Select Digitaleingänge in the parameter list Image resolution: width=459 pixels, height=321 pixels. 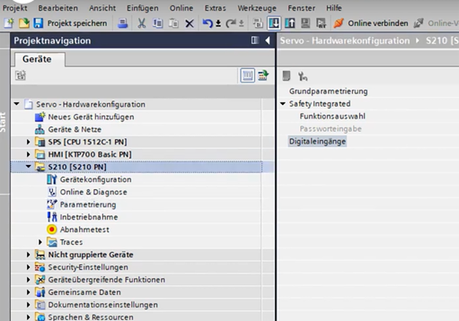317,141
